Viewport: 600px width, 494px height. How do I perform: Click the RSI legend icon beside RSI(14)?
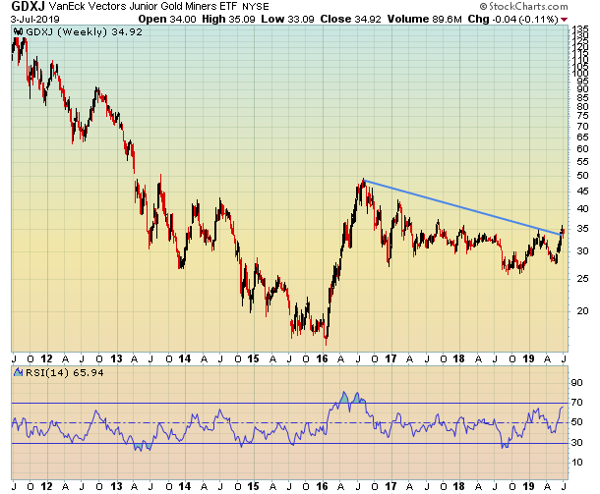tap(18, 372)
